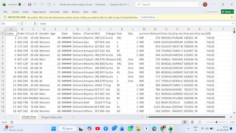Screen dimensions: 236x133
Task: Click the next sheet navigation arrow
Action: pyautogui.click(x=10, y=117)
